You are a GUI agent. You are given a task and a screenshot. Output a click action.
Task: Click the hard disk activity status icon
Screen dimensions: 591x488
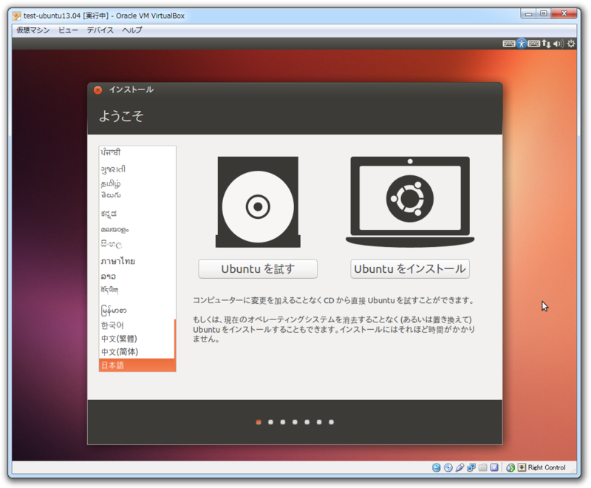coord(436,467)
